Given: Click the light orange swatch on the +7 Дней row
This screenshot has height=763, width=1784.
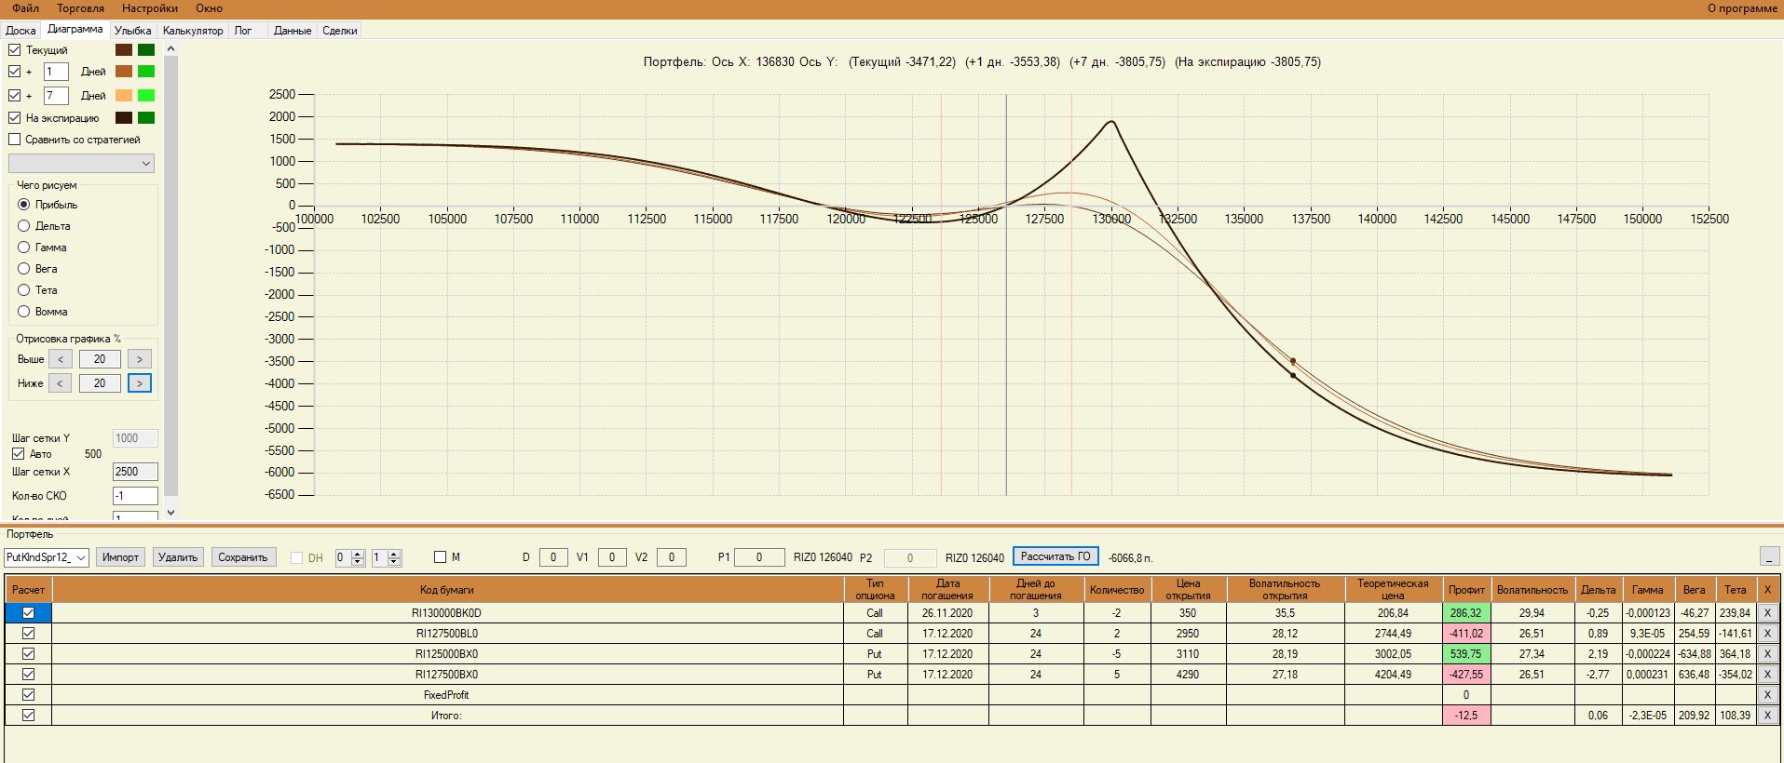Looking at the screenshot, I should (x=124, y=95).
